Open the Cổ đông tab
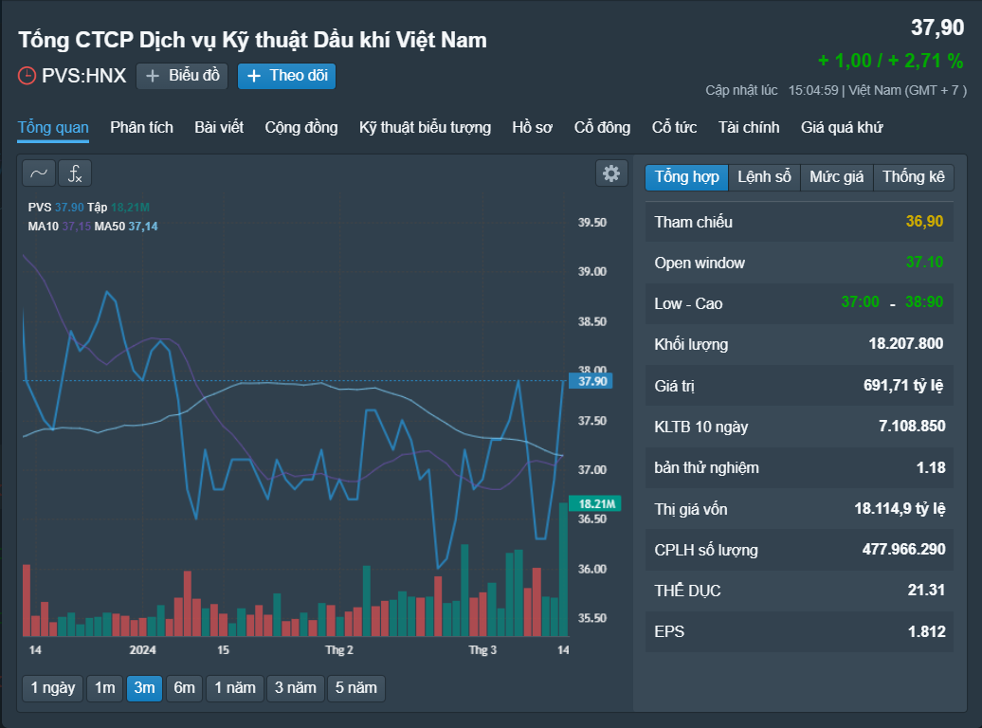Viewport: 982px width, 728px height. 603,127
